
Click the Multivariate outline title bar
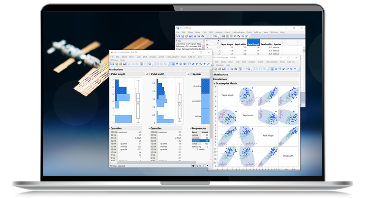(x=256, y=74)
